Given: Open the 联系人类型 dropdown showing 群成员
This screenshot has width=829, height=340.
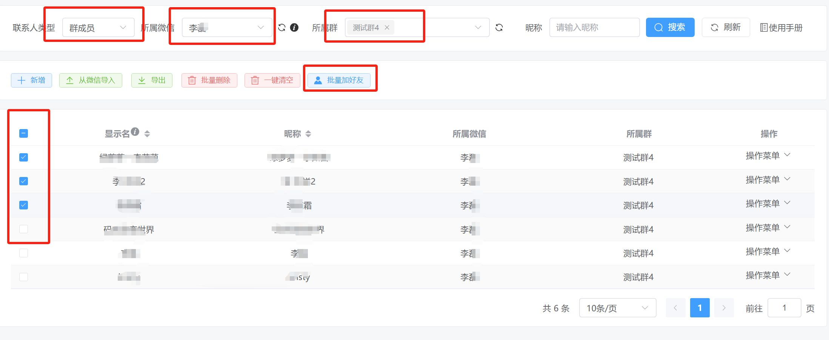Looking at the screenshot, I should pyautogui.click(x=97, y=27).
